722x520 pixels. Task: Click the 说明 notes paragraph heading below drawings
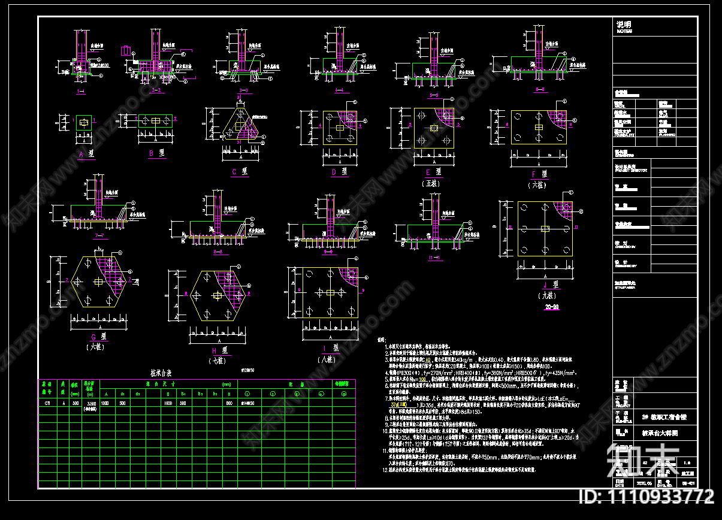pyautogui.click(x=381, y=340)
